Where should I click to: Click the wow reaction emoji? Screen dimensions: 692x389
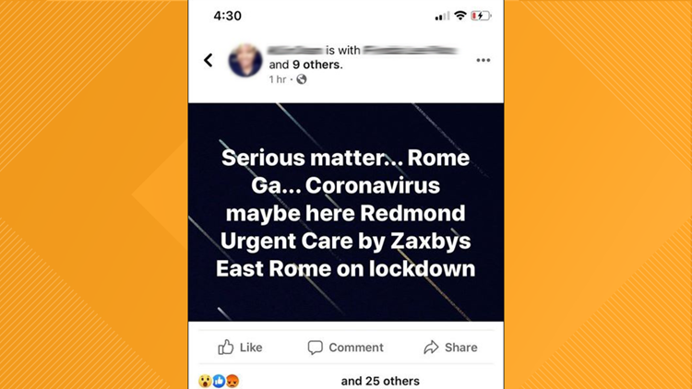click(205, 381)
